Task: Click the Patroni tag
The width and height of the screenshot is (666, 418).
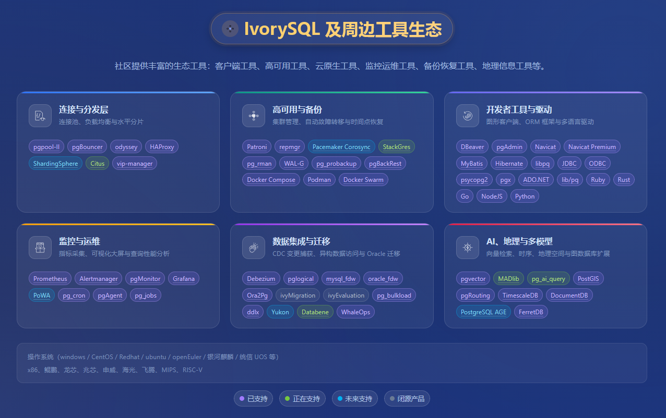Action: [257, 147]
